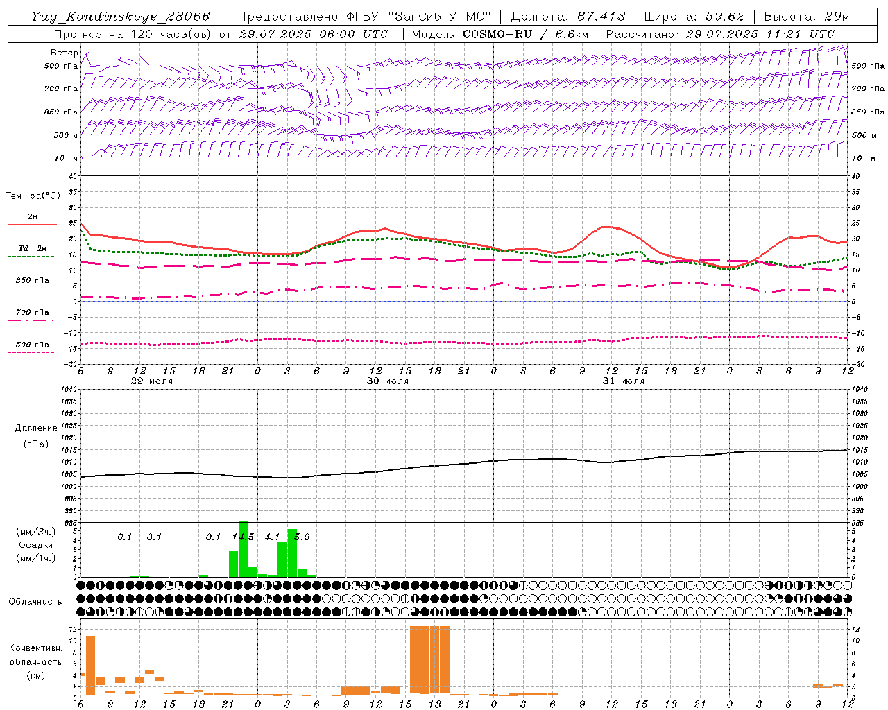Click the solid red line sample under 2м
This screenshot has height=710, width=888.
pos(31,225)
